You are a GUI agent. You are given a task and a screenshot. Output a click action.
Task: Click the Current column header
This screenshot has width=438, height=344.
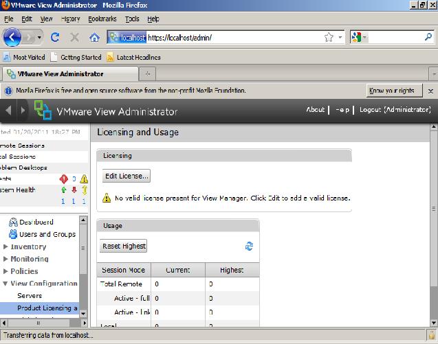178,270
